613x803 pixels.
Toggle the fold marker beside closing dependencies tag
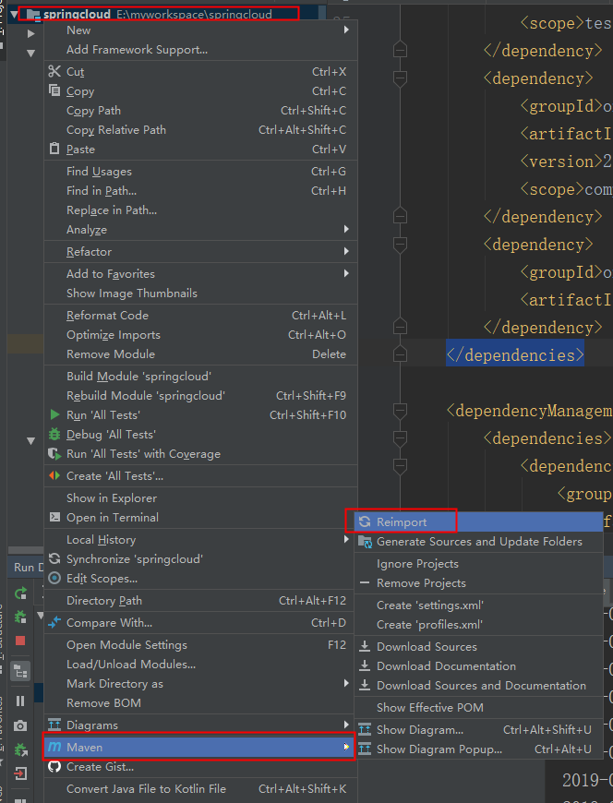pos(400,355)
